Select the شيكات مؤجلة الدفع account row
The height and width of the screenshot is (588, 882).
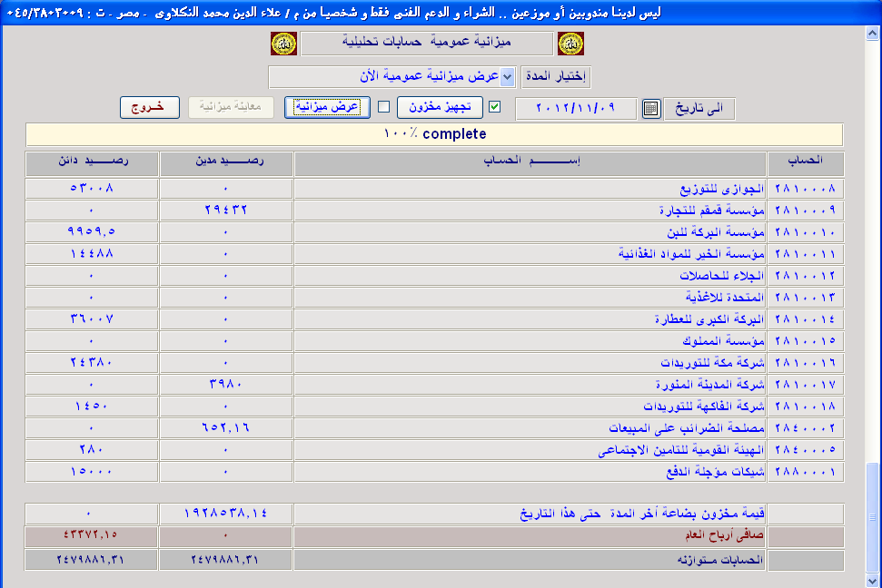[x=529, y=472]
